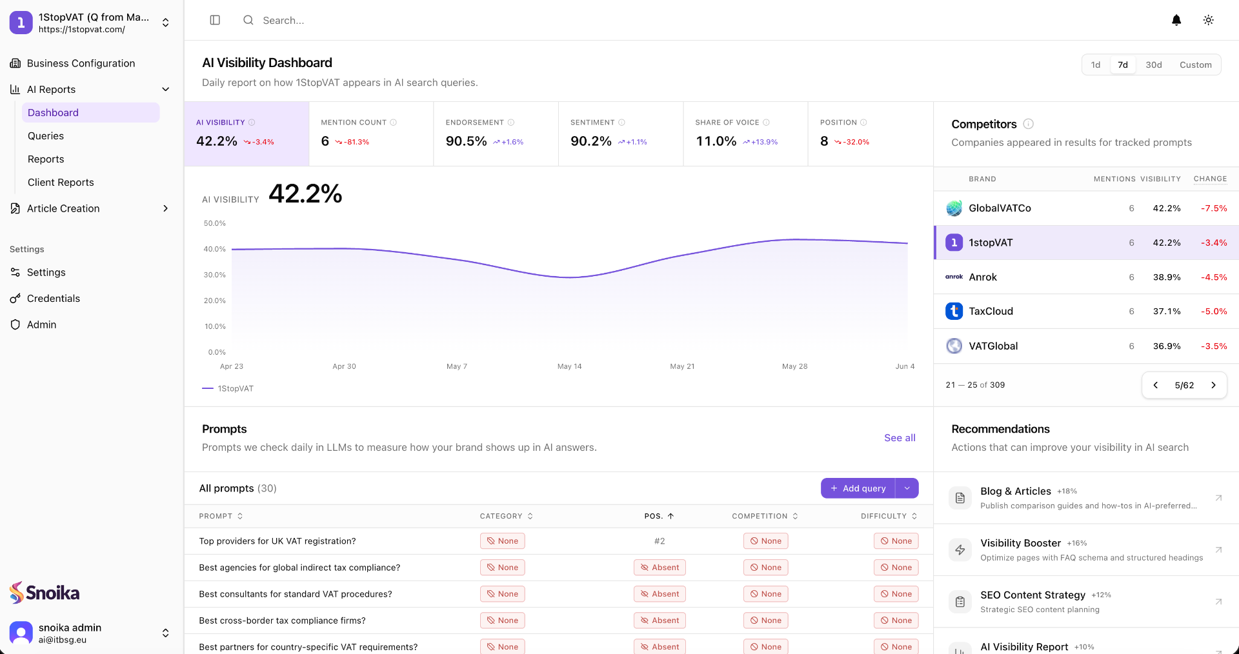This screenshot has width=1239, height=654.
Task: Open Blog & Articles recommendation arrow
Action: (x=1218, y=498)
